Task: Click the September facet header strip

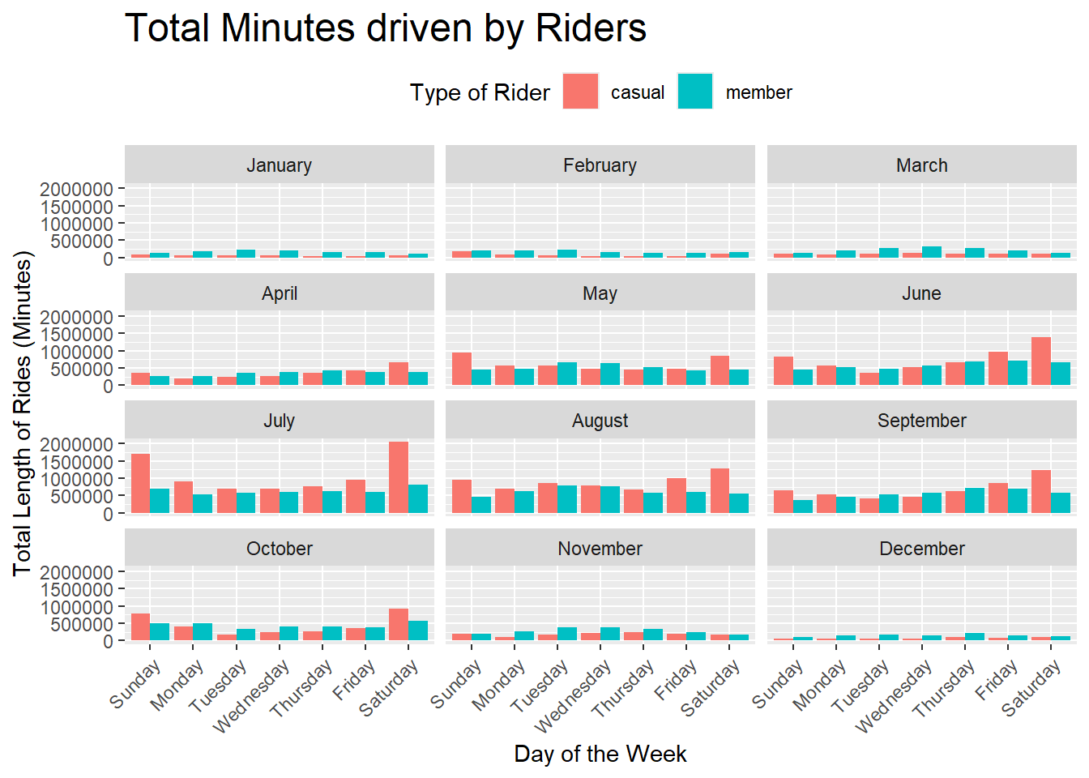Action: coord(921,421)
